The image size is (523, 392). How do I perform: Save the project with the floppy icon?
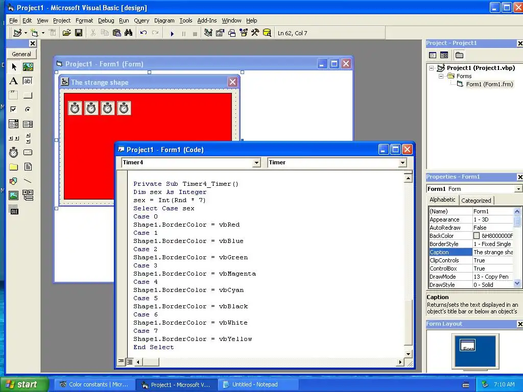pos(79,33)
